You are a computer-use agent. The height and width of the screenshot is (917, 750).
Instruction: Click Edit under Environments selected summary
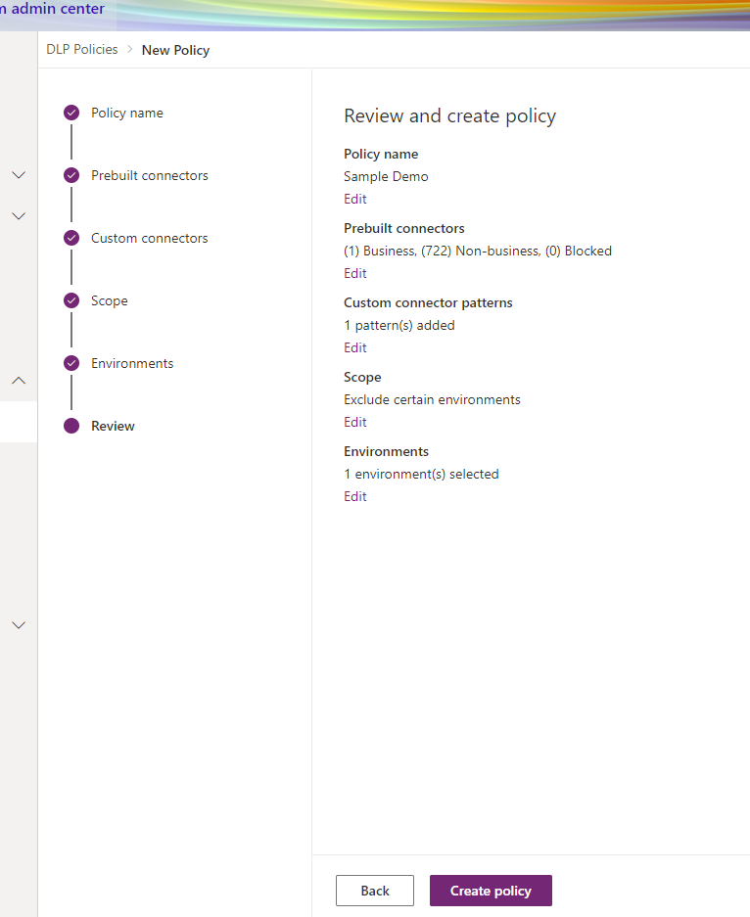pos(355,496)
